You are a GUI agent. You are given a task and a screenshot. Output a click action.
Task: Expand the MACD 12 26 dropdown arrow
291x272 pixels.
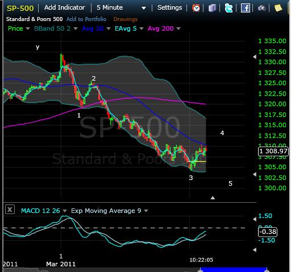[x=65, y=211]
